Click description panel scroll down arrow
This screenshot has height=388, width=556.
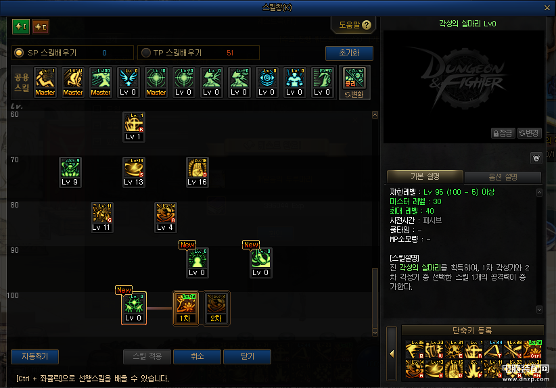(539, 310)
